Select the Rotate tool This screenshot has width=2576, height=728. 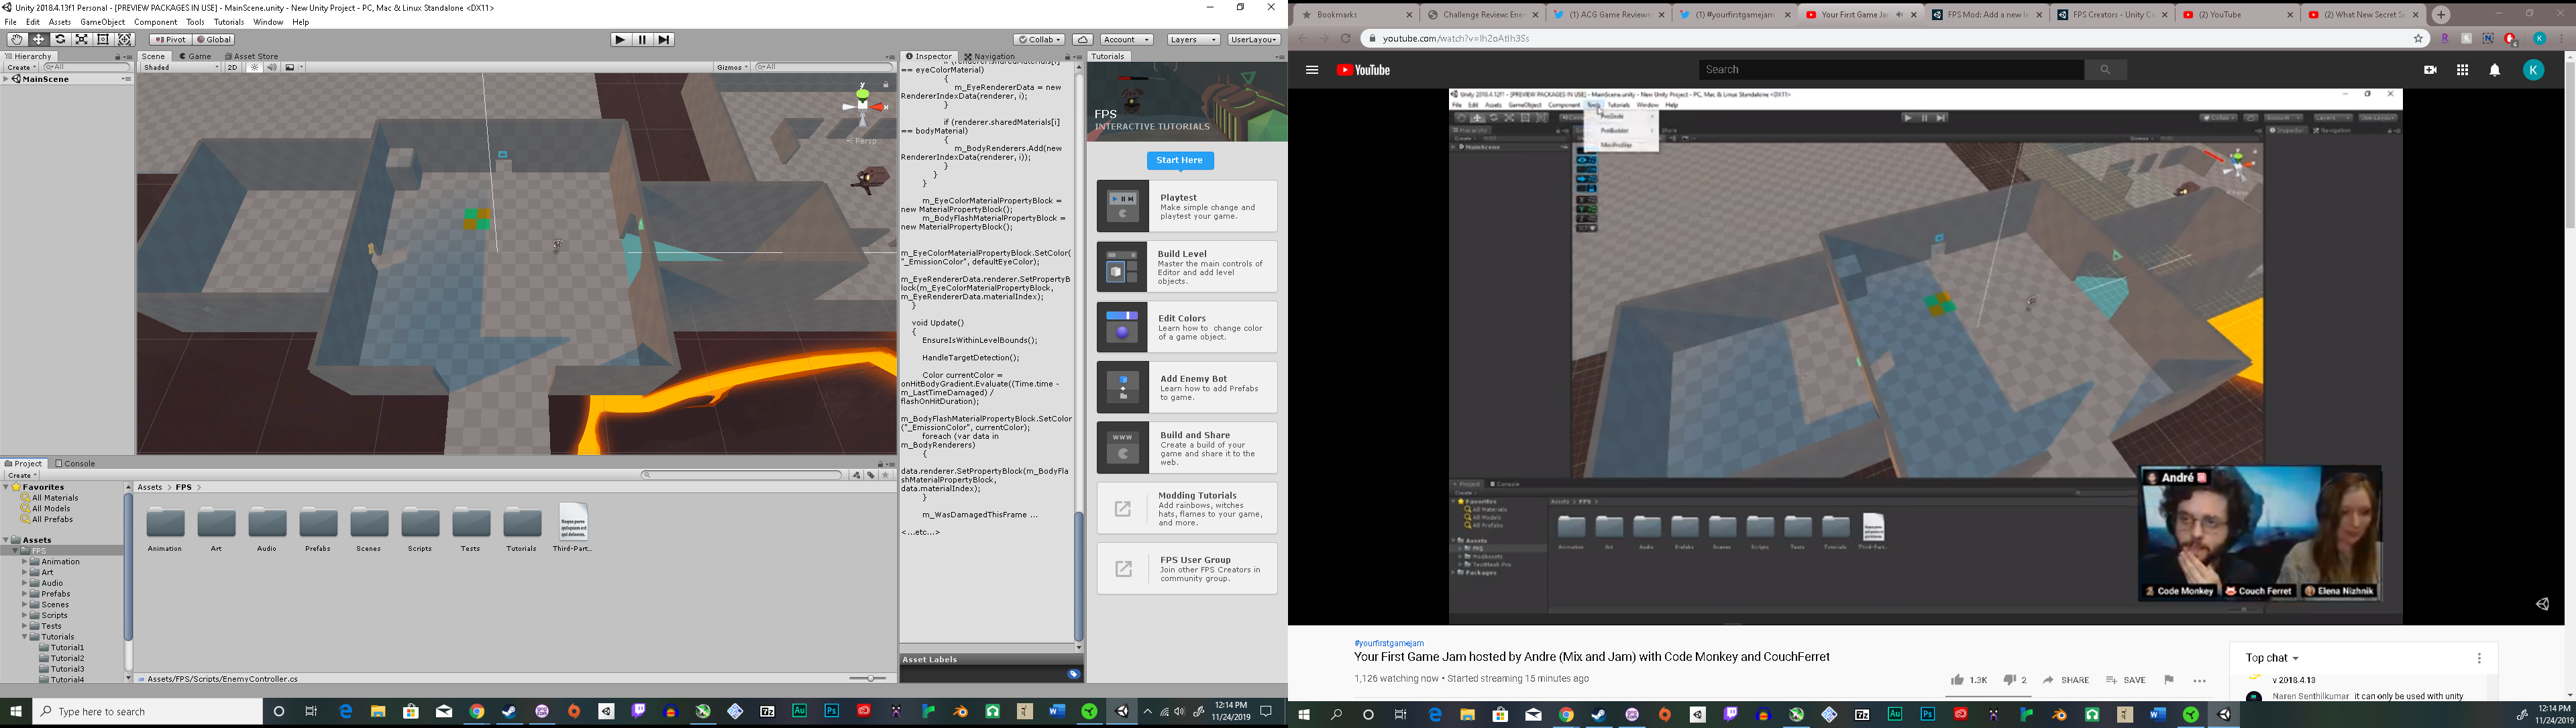(x=60, y=39)
